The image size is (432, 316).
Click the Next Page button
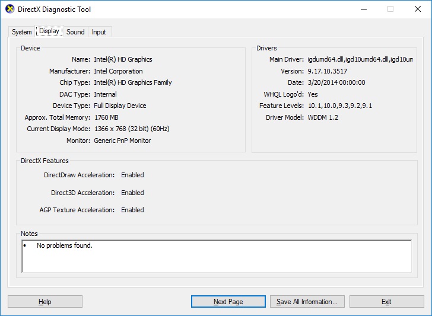point(228,302)
